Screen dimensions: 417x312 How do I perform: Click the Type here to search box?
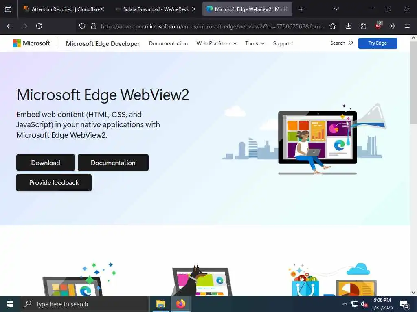click(x=85, y=304)
